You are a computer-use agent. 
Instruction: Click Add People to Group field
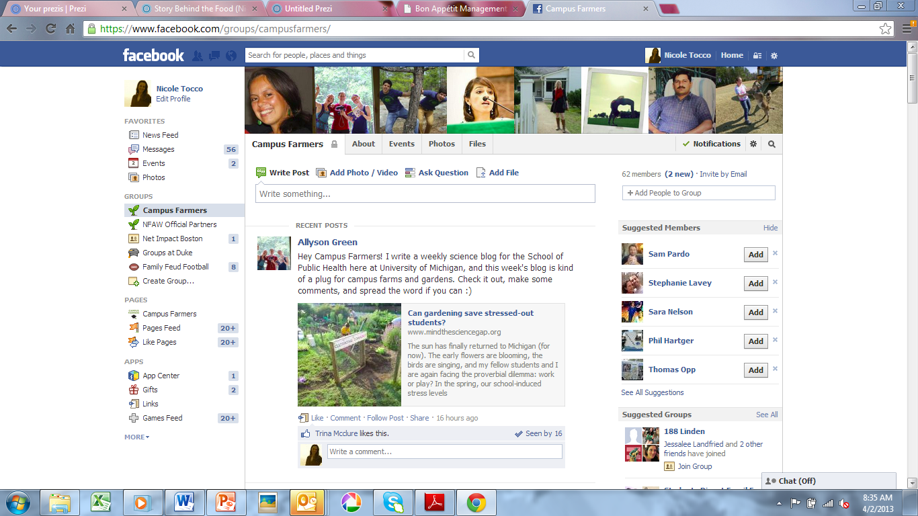698,193
